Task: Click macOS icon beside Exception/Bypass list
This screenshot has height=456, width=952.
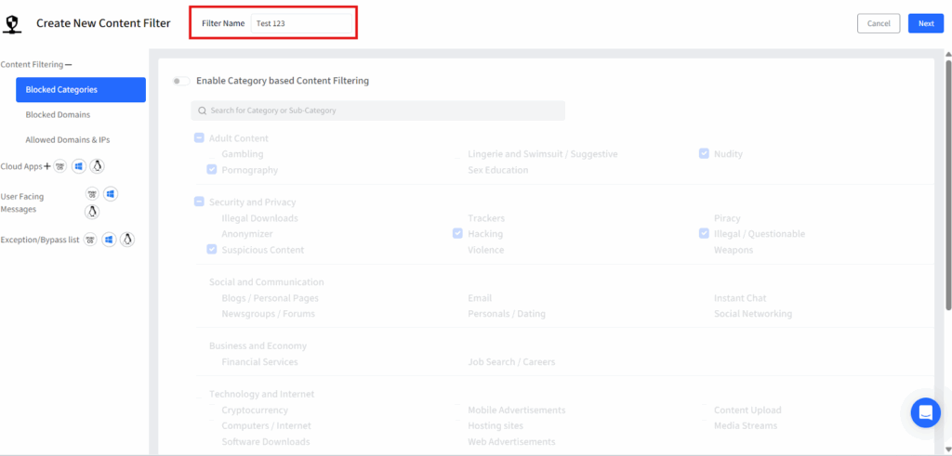Action: (x=90, y=240)
